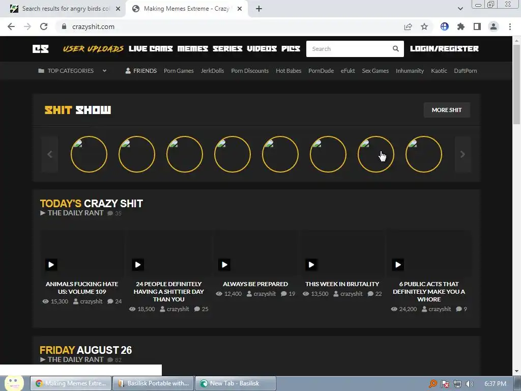This screenshot has width=521, height=391.
Task: Click the comments count 22
Action: click(375, 294)
